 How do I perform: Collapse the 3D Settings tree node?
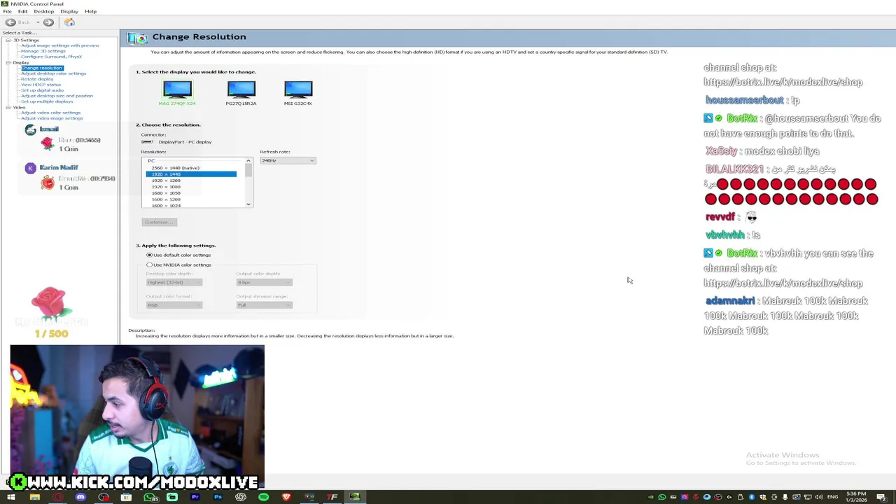click(8, 40)
